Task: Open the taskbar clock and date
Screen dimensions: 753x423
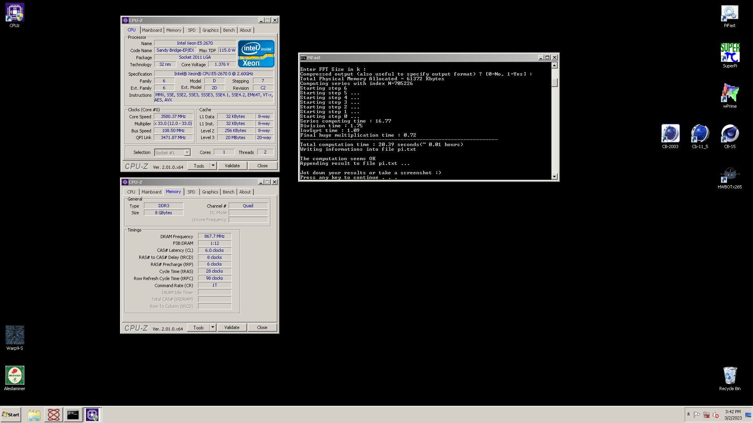Action: pyautogui.click(x=733, y=415)
